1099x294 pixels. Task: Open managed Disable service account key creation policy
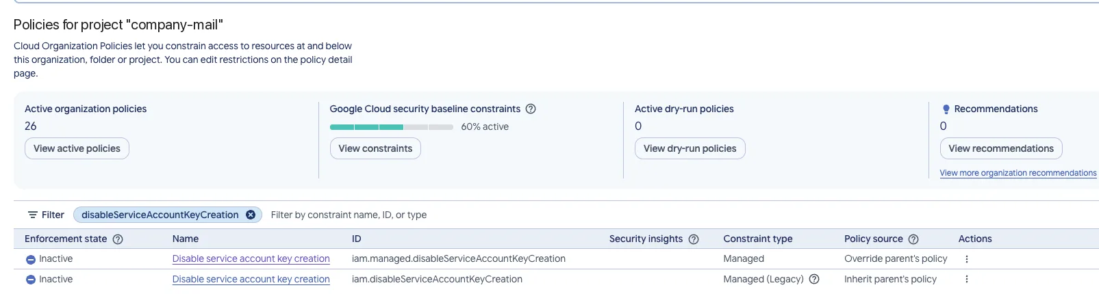(x=251, y=259)
